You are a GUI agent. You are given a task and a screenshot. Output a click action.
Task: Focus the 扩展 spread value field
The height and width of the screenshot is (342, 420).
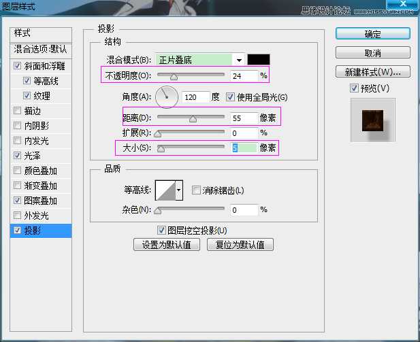[244, 133]
